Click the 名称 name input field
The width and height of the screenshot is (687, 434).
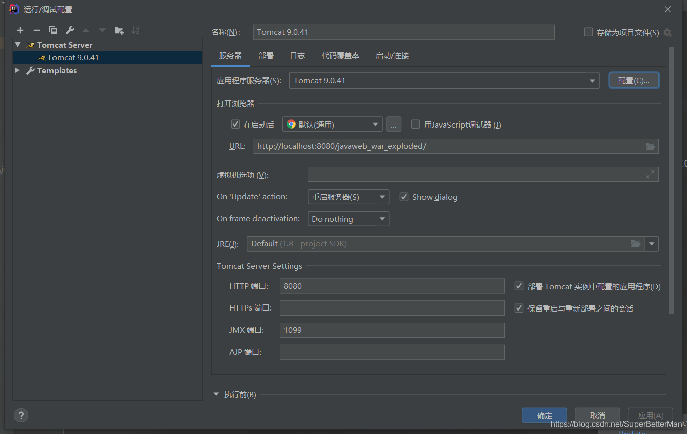(404, 32)
